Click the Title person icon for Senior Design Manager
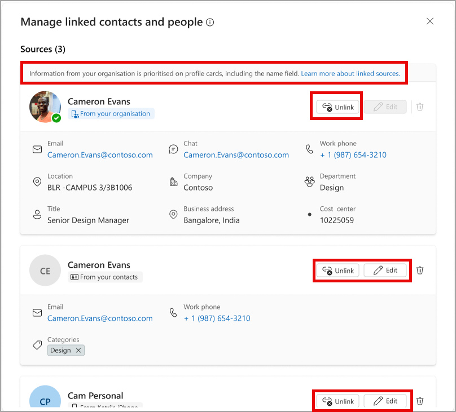 pos(37,214)
